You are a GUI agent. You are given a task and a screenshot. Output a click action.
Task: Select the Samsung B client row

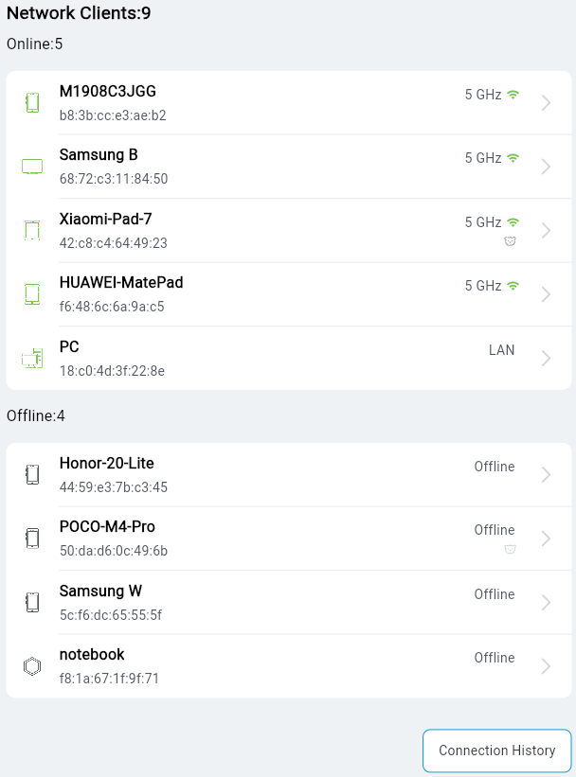284,166
